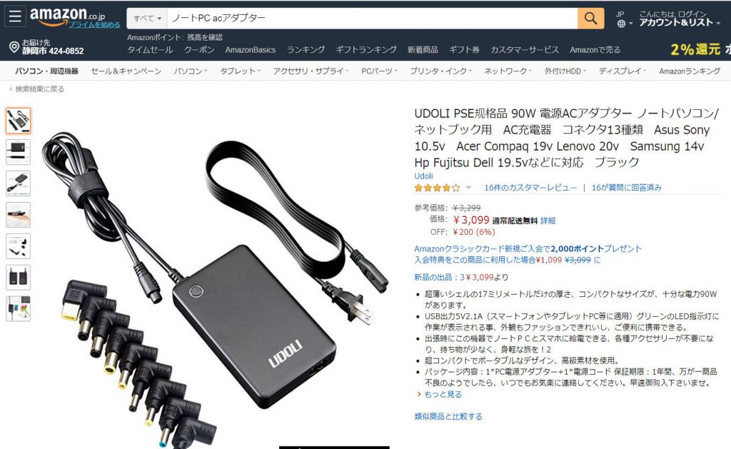The height and width of the screenshot is (449, 731).
Task: Open the hamburger menu icon
Action: tap(15, 16)
